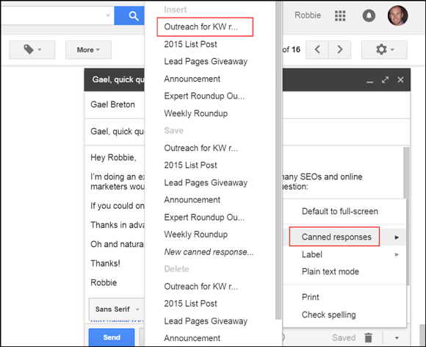Click Robbie's profile avatar photo
The height and width of the screenshot is (347, 426).
pos(397,15)
